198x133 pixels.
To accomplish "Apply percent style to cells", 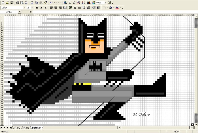I will pyautogui.click(x=75, y=8).
